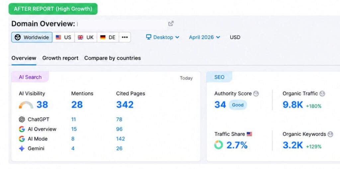
Task: Click the Cited Pages column heading
Action: pos(130,93)
